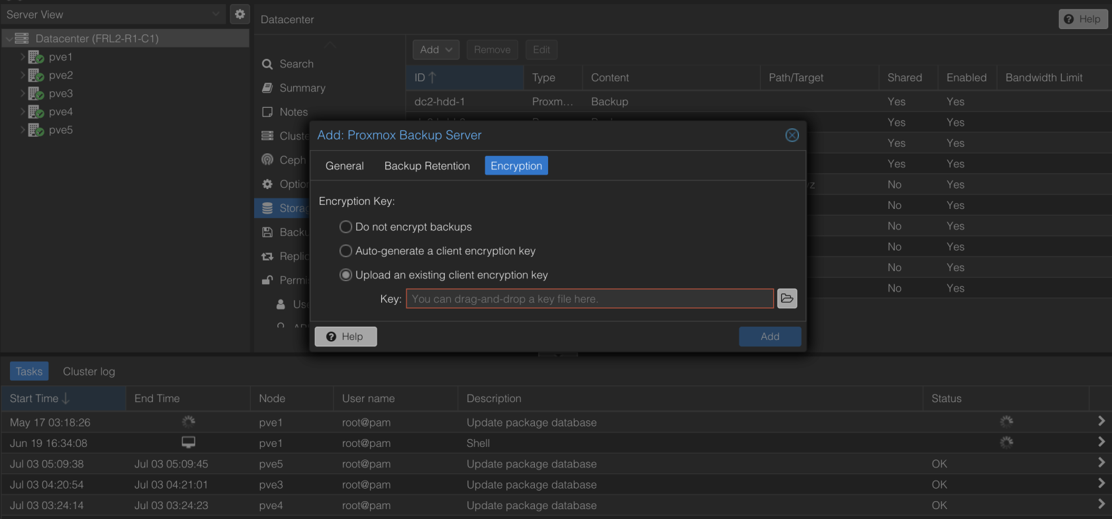Click the Summary book icon
The width and height of the screenshot is (1112, 519).
[x=267, y=88]
